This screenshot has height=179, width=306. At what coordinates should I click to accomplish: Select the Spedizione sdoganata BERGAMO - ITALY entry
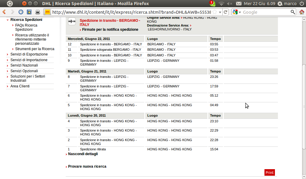pyautogui.click(x=111, y=50)
